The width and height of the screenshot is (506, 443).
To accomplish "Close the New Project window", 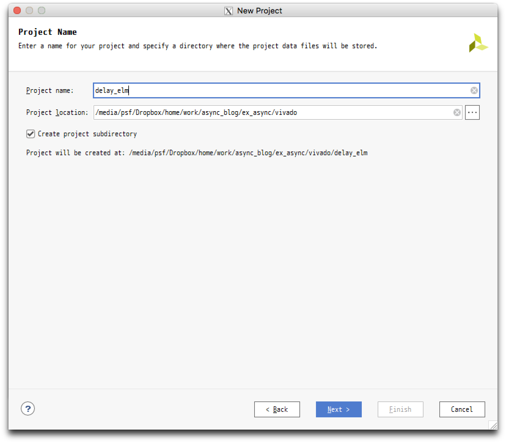I will click(17, 11).
